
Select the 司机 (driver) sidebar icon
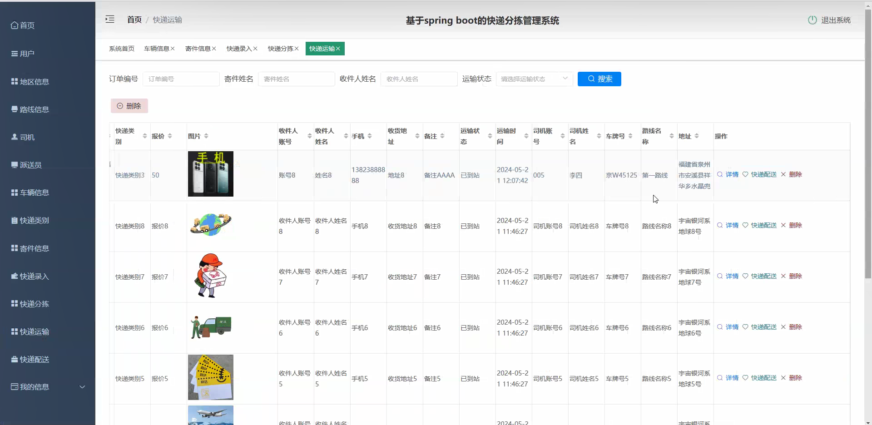(x=14, y=137)
